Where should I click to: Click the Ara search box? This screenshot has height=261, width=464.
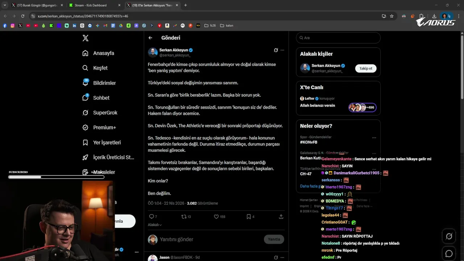(x=338, y=38)
